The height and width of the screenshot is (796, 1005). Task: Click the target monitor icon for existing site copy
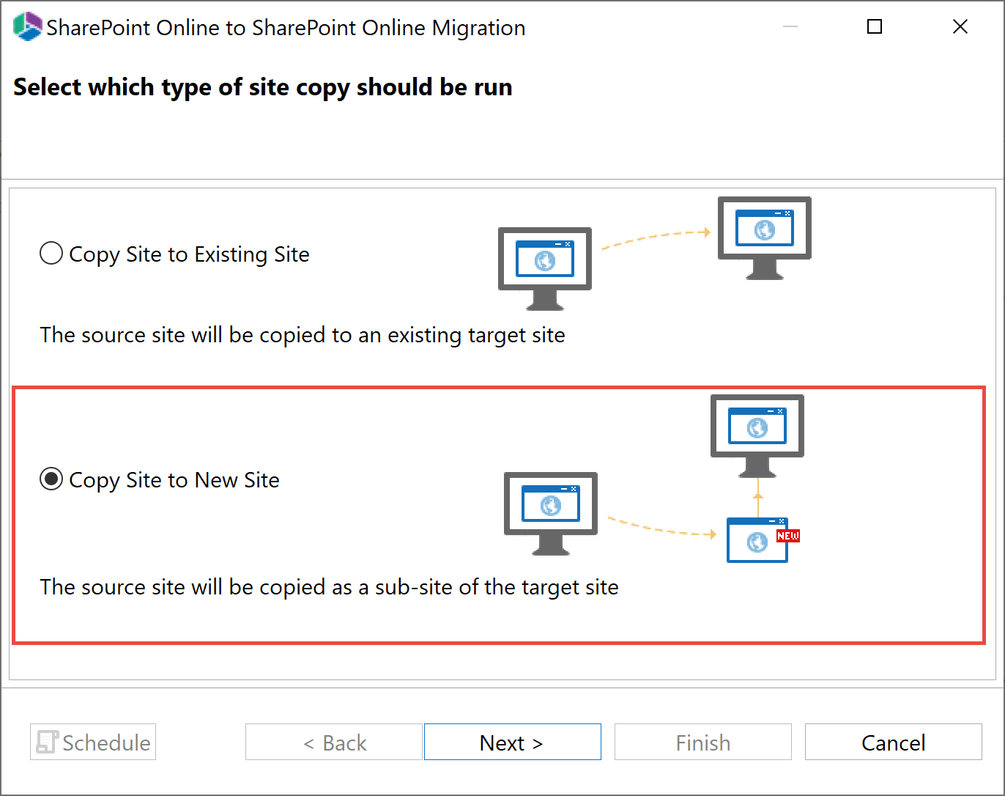[x=764, y=238]
